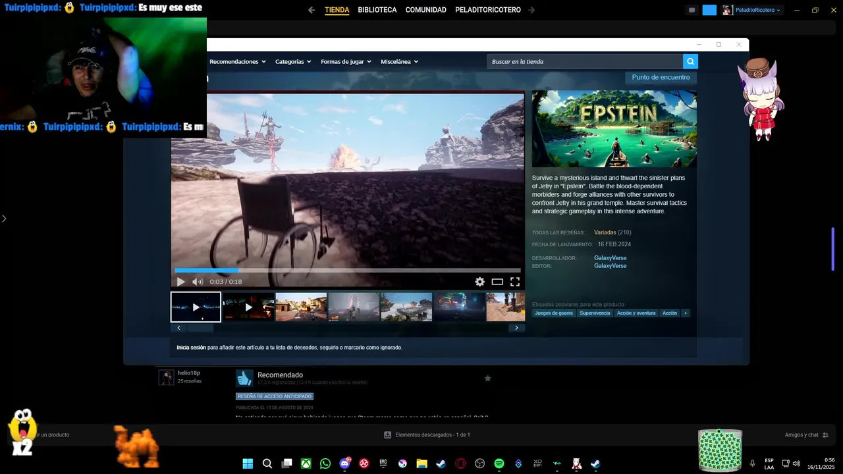Click the Acción tag
Screen dimensions: 843x474
pos(670,313)
